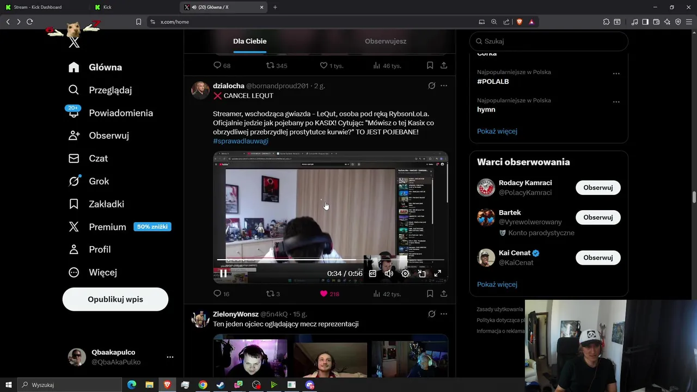The width and height of the screenshot is (697, 392).
Task: Unlike dzialocha post with 218 likes
Action: (x=329, y=294)
